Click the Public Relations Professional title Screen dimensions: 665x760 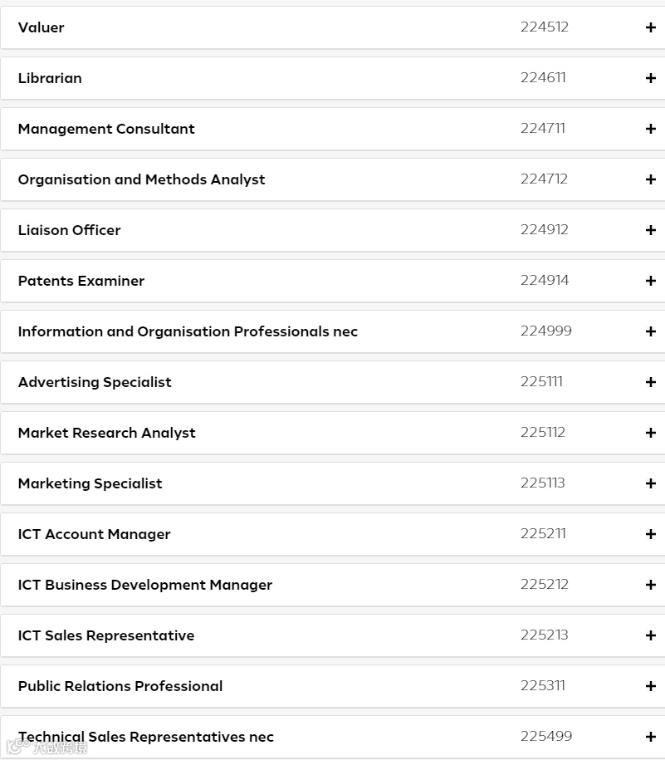click(x=120, y=686)
